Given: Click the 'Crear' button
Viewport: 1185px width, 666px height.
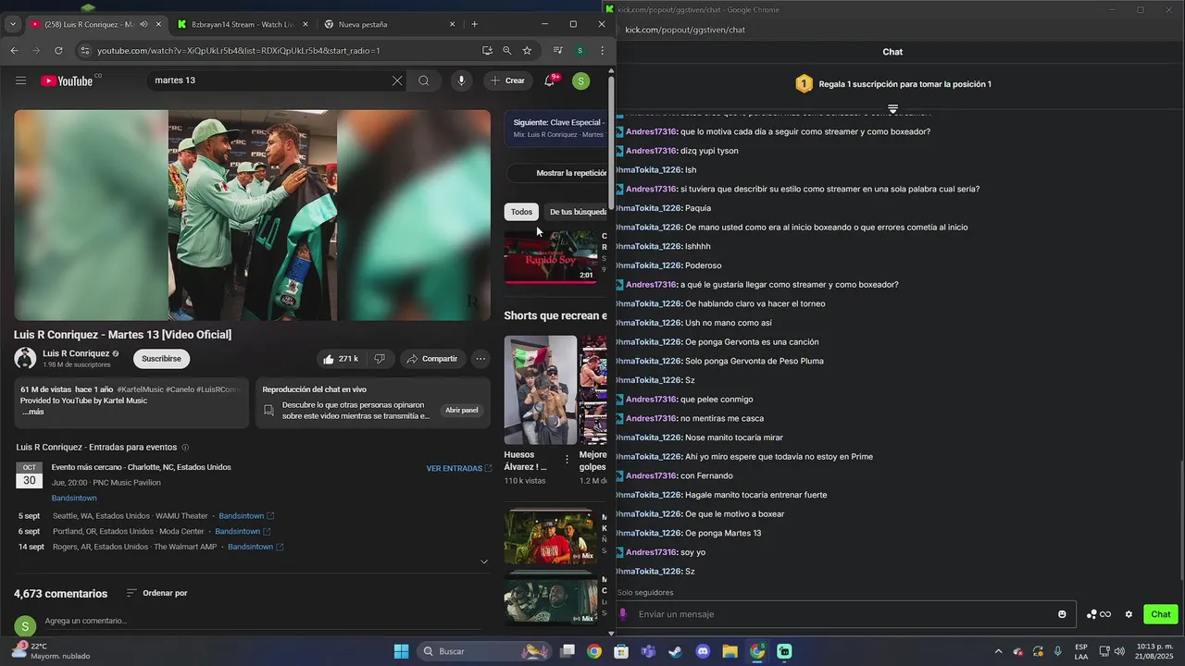Looking at the screenshot, I should (507, 80).
